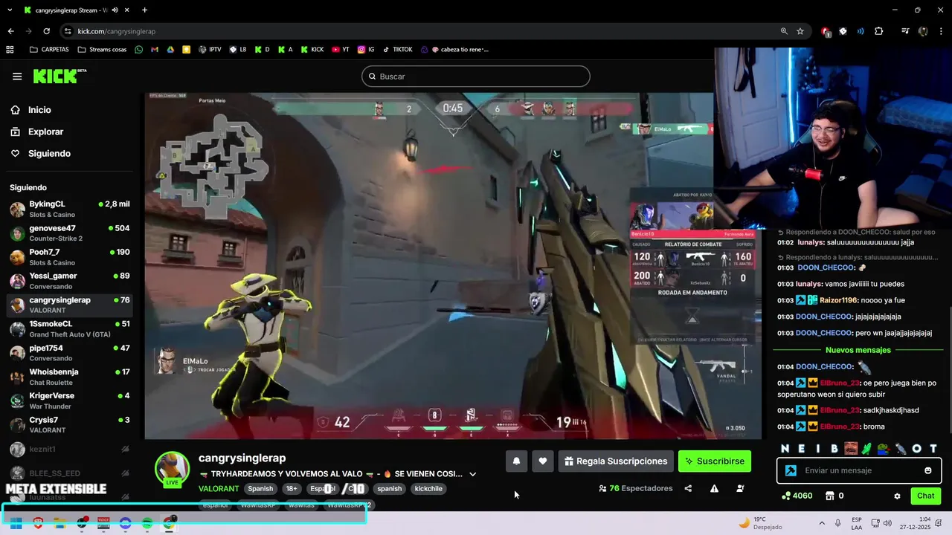Viewport: 952px width, 535px height.
Task: Click the green Suscribirse button
Action: click(x=715, y=461)
